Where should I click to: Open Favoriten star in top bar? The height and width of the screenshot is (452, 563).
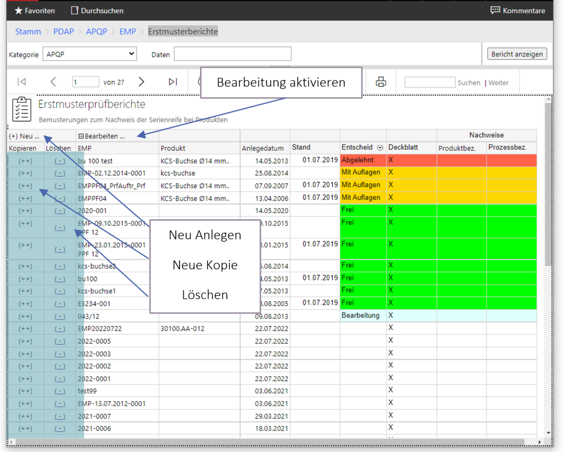point(18,11)
